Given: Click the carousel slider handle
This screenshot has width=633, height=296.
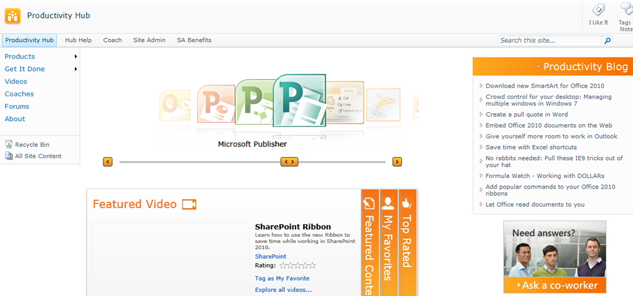Looking at the screenshot, I should click(289, 162).
